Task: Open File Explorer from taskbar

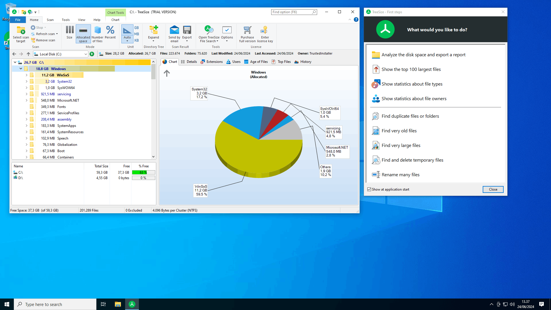Action: [x=118, y=304]
